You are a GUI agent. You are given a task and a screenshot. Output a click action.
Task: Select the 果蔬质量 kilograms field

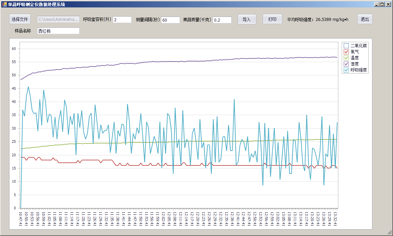pyautogui.click(x=222, y=20)
